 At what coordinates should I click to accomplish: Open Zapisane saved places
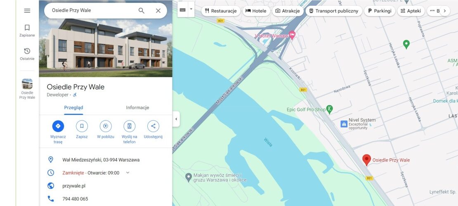(x=27, y=31)
